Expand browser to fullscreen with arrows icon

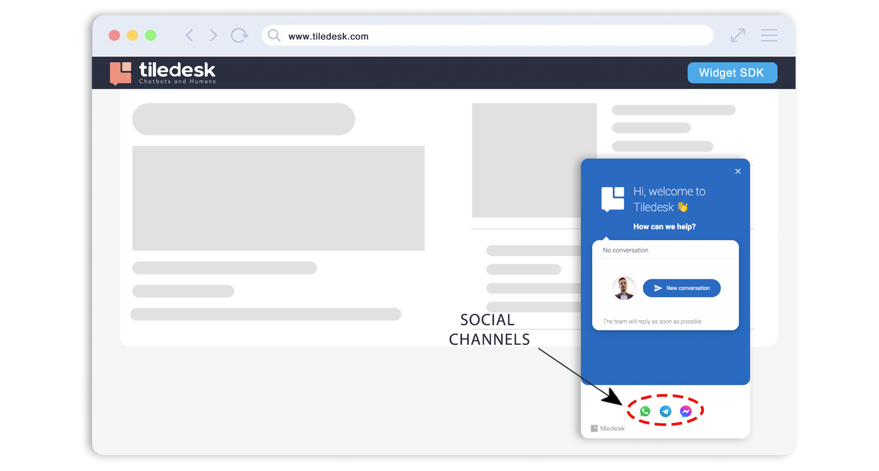737,35
